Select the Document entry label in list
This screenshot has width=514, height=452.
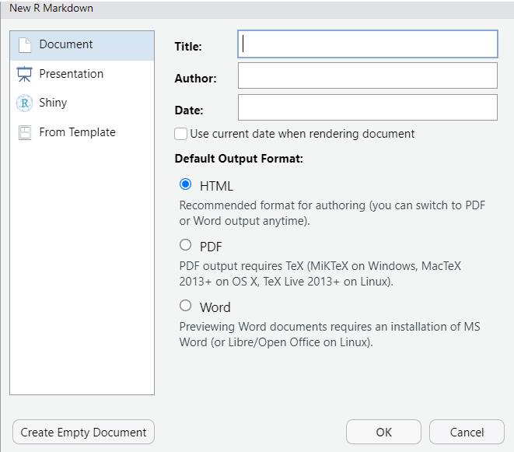(66, 44)
